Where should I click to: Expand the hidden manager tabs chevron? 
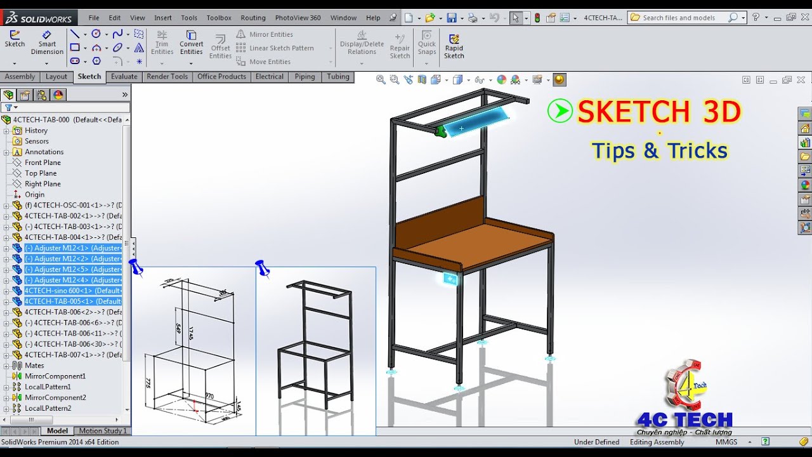pos(125,95)
